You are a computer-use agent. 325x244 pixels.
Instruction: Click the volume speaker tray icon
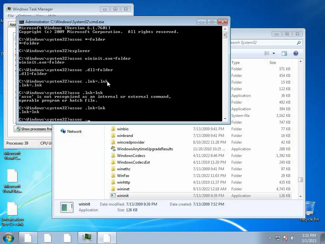(293, 238)
